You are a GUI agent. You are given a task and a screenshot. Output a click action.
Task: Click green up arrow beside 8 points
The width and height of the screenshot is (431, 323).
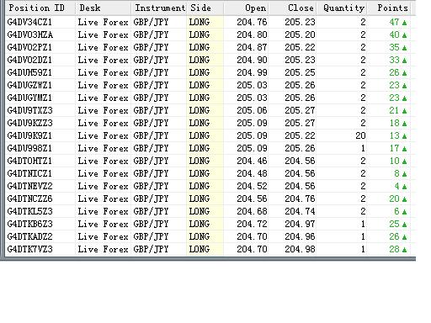click(404, 174)
